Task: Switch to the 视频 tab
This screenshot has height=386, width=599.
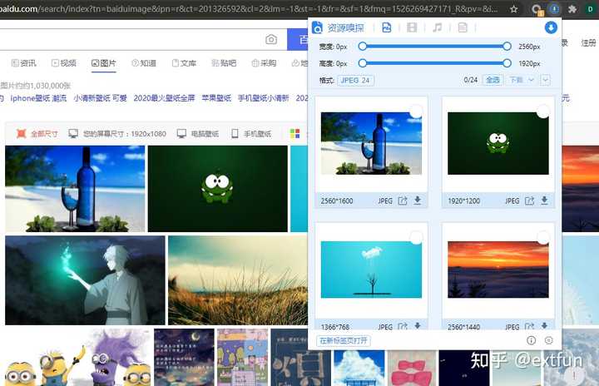Action: click(x=64, y=63)
